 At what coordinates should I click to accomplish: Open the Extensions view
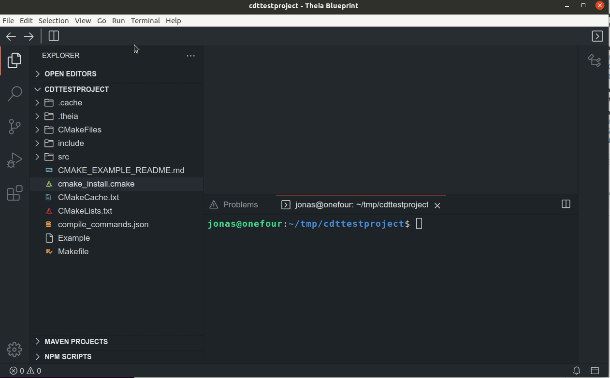click(14, 193)
